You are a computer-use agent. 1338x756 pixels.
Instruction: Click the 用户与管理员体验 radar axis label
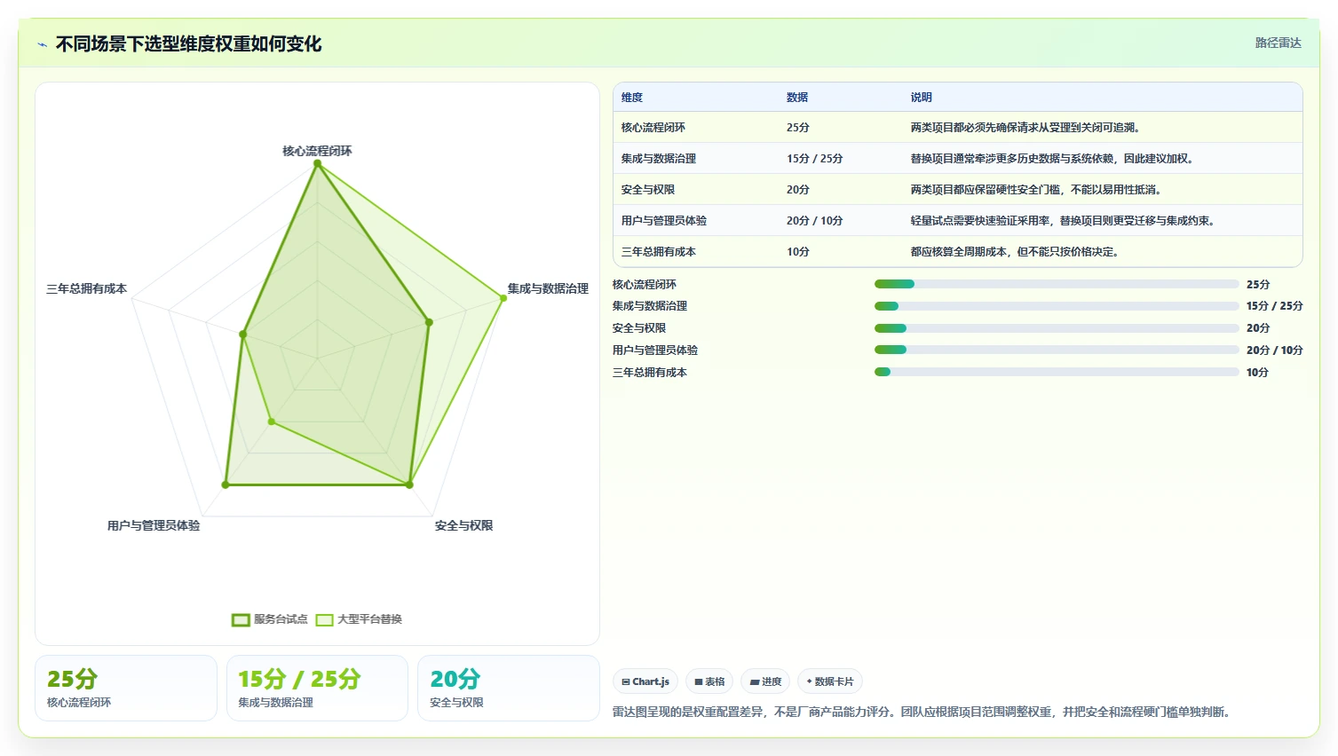pyautogui.click(x=154, y=525)
